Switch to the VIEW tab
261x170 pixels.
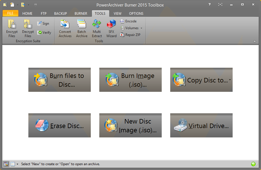(x=117, y=14)
